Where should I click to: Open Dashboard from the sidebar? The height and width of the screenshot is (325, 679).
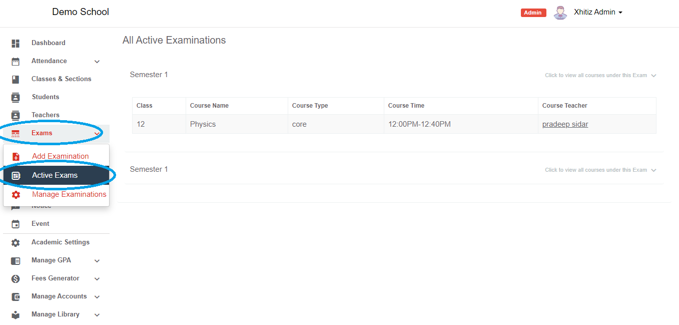click(49, 43)
